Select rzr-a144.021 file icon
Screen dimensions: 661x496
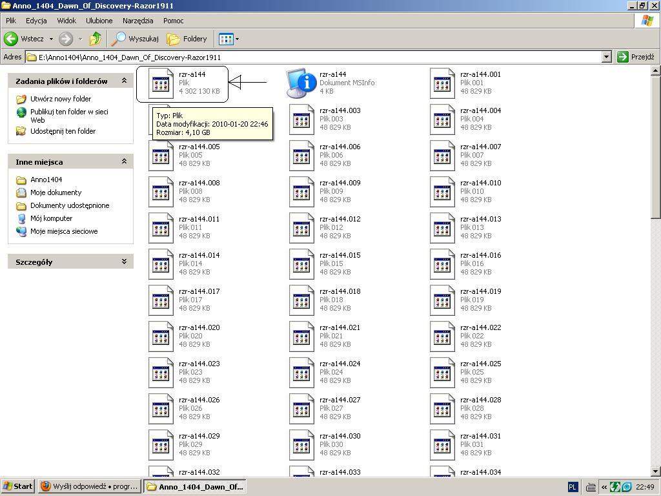click(301, 337)
